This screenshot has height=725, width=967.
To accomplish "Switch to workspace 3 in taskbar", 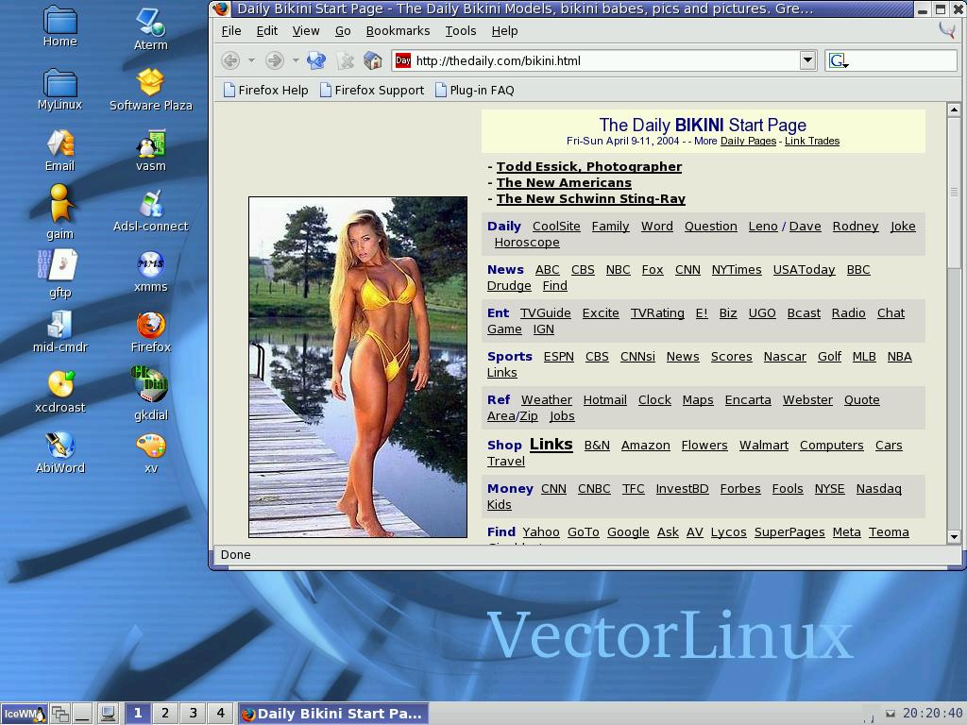I will coord(193,714).
